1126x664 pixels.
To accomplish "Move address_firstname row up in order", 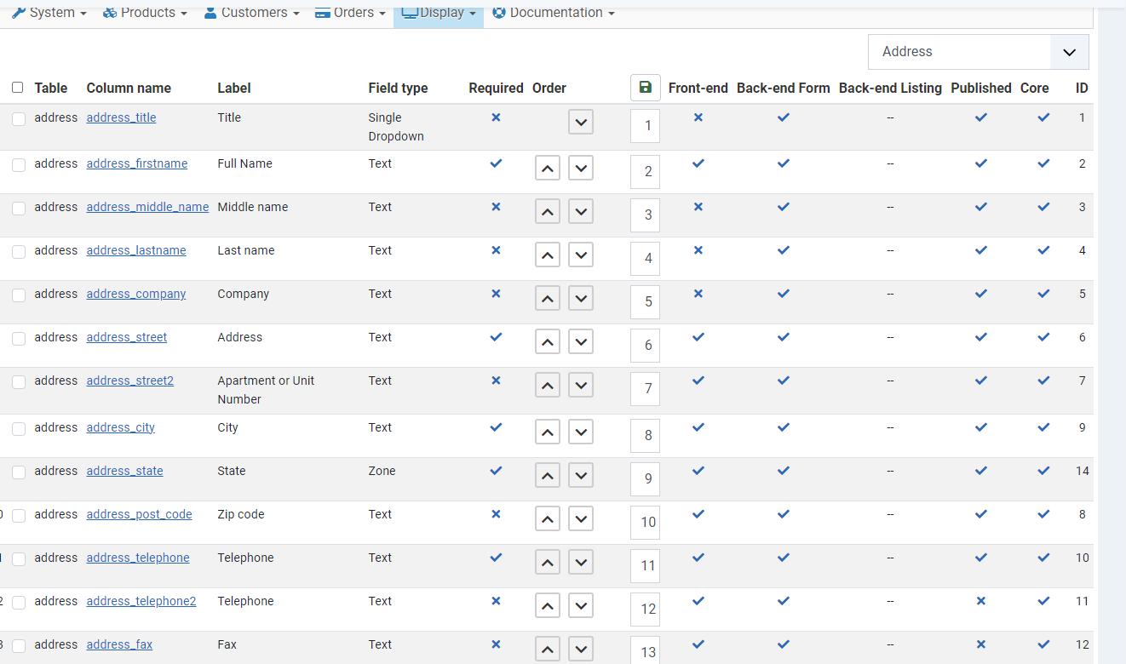I will (548, 169).
